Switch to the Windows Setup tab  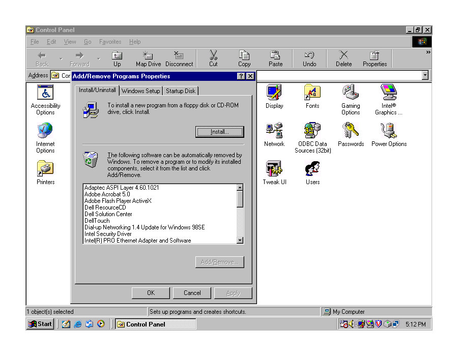tap(141, 91)
